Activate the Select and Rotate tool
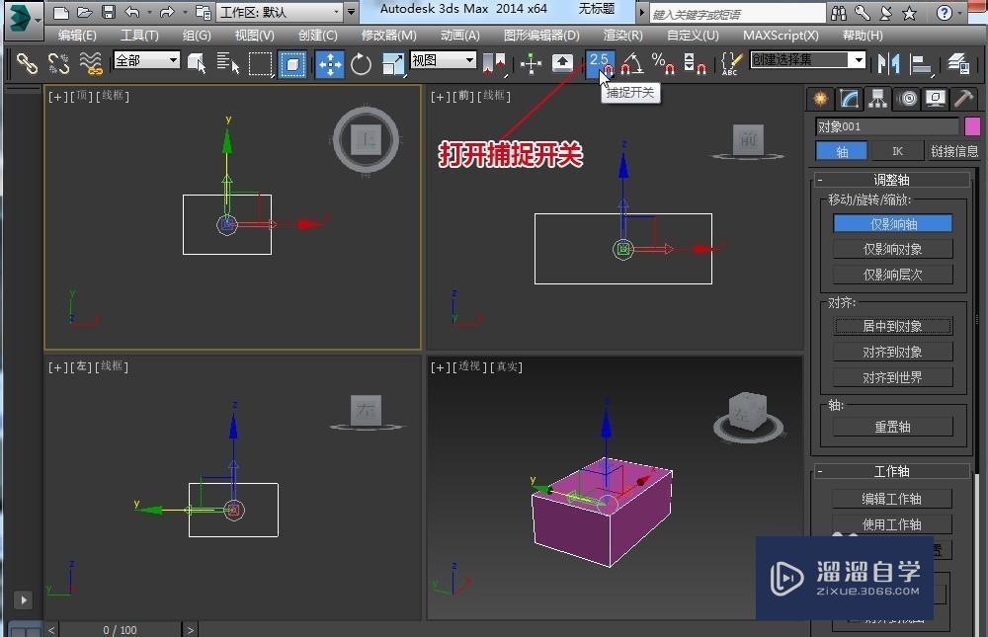988x637 pixels. [360, 63]
